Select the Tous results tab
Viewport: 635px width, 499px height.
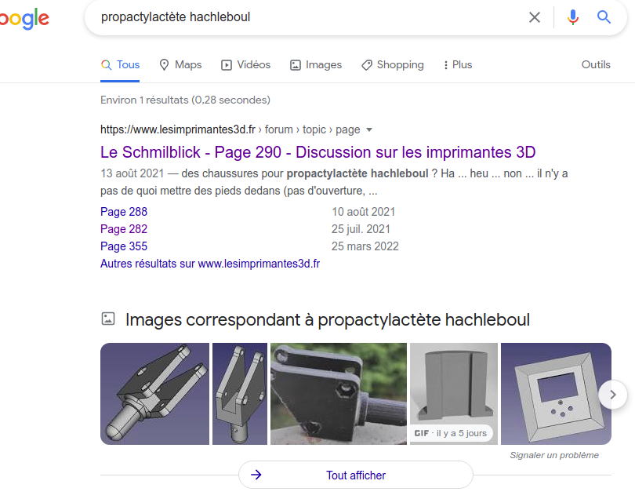(120, 65)
